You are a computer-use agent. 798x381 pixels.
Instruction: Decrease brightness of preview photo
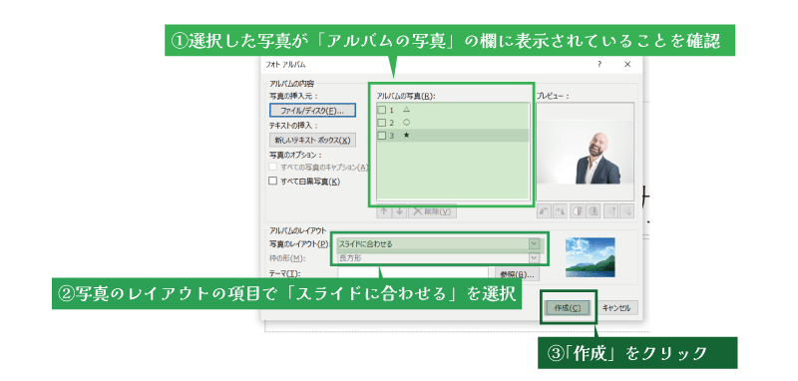[x=626, y=211]
